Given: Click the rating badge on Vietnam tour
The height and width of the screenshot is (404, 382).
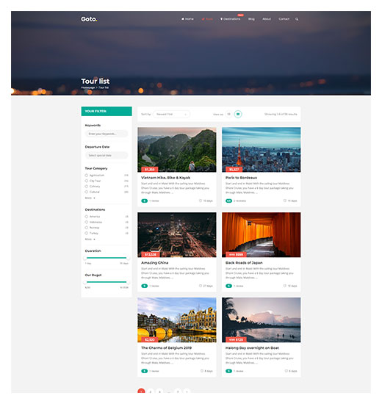Looking at the screenshot, I should click(x=144, y=201).
